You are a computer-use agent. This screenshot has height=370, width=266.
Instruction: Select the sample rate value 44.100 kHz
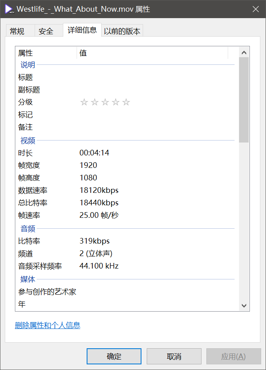[99, 266]
